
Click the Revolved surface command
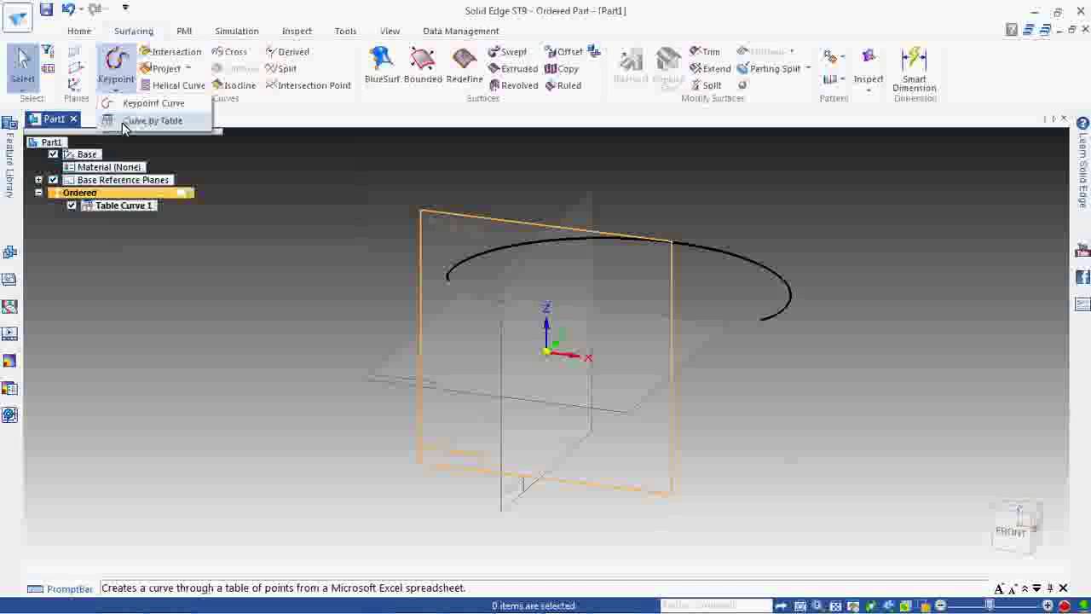click(513, 85)
